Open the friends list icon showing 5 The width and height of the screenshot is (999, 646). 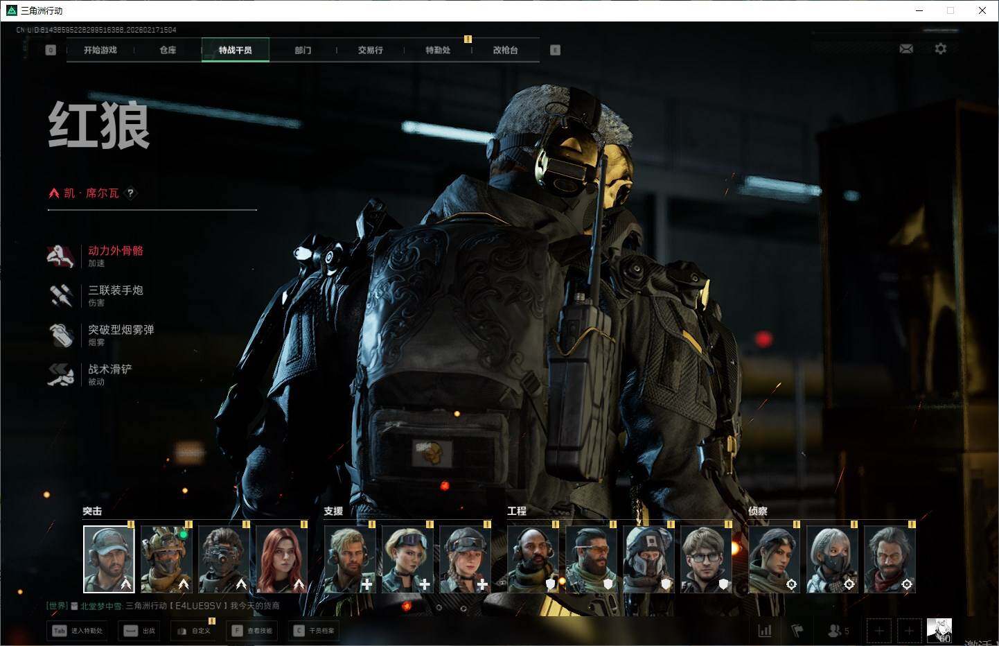pyautogui.click(x=838, y=631)
